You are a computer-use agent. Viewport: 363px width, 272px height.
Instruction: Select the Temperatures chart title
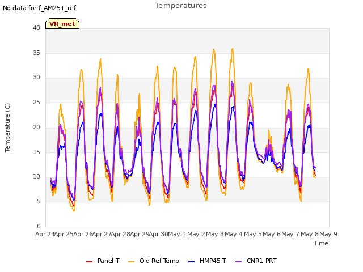181,6
